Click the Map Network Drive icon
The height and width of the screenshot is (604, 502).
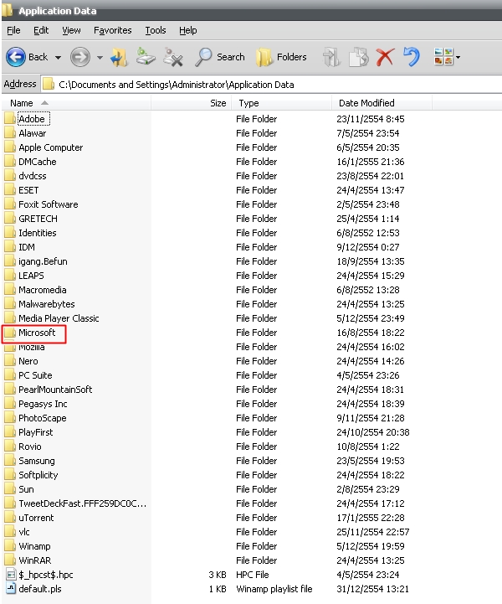pos(146,57)
